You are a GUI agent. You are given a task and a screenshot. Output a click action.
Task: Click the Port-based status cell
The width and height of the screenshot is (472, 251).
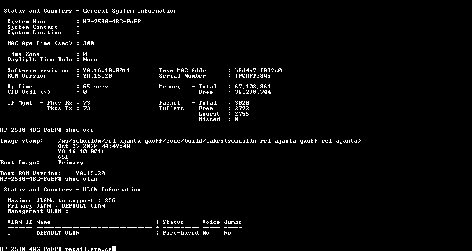tap(180, 233)
